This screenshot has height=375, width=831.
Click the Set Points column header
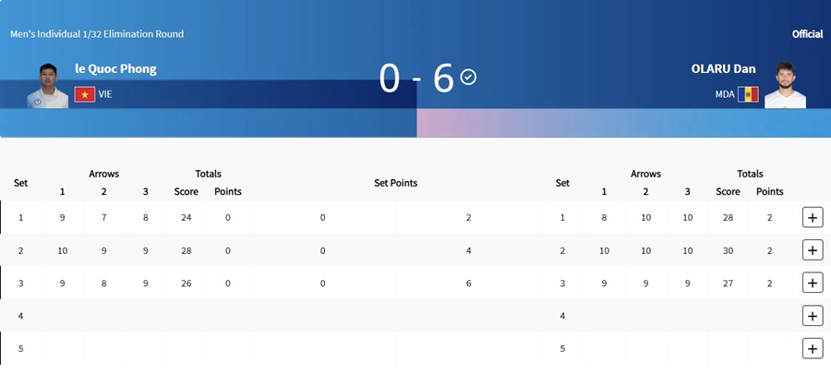(396, 183)
